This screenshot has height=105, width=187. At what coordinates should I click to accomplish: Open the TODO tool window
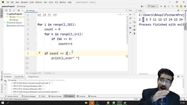(x=42, y=96)
